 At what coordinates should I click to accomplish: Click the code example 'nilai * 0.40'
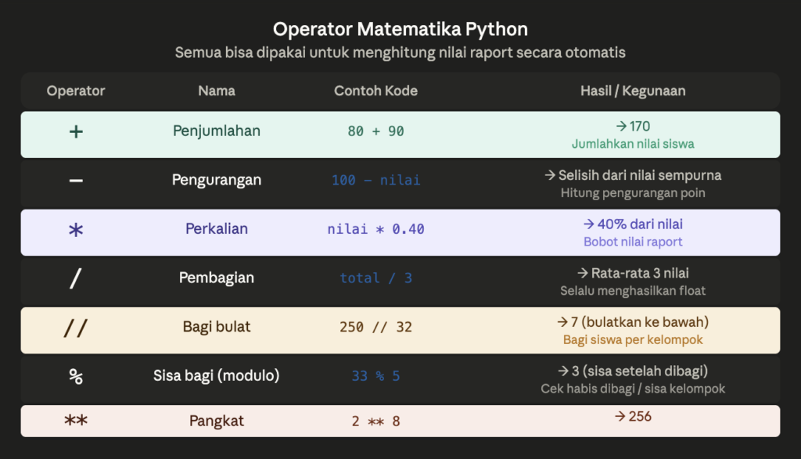pos(375,229)
